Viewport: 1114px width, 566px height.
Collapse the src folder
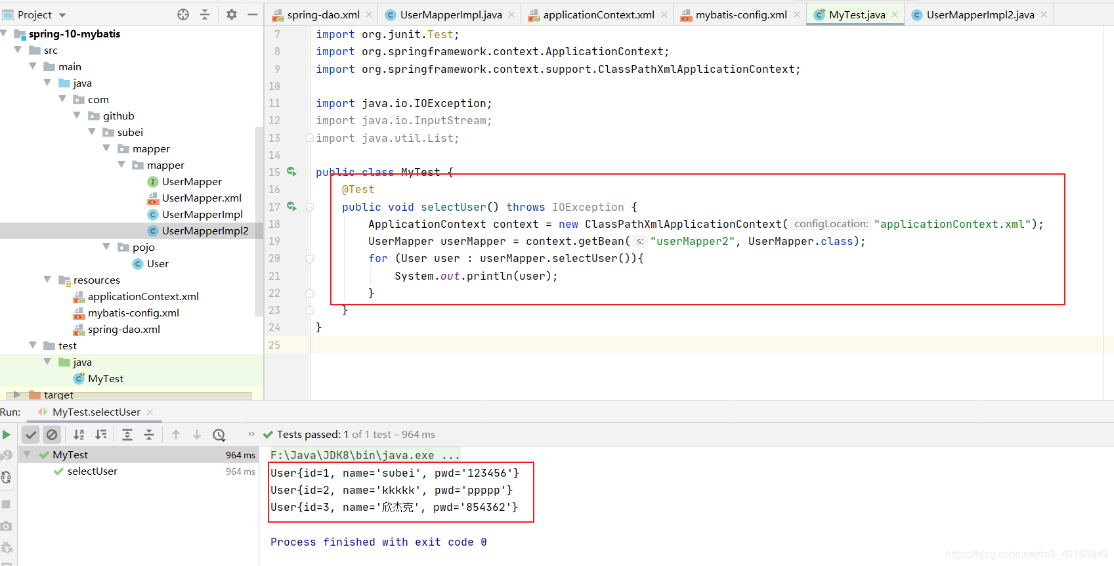[18, 50]
